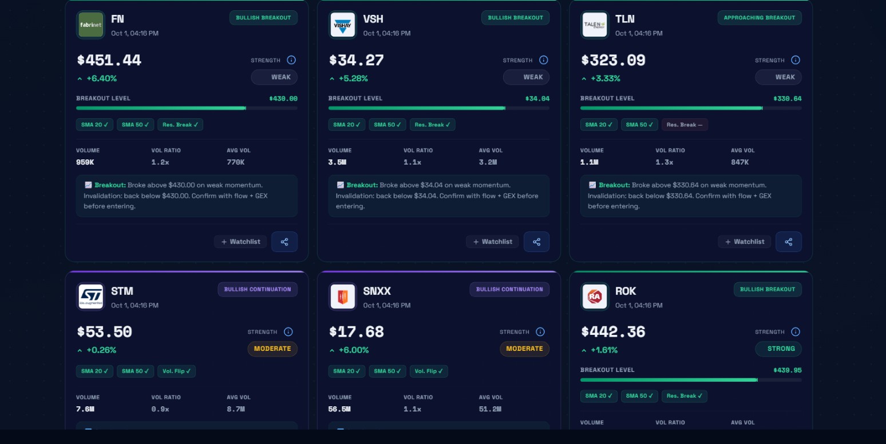Share the TLN breakout card
886x444 pixels.
[x=789, y=242]
